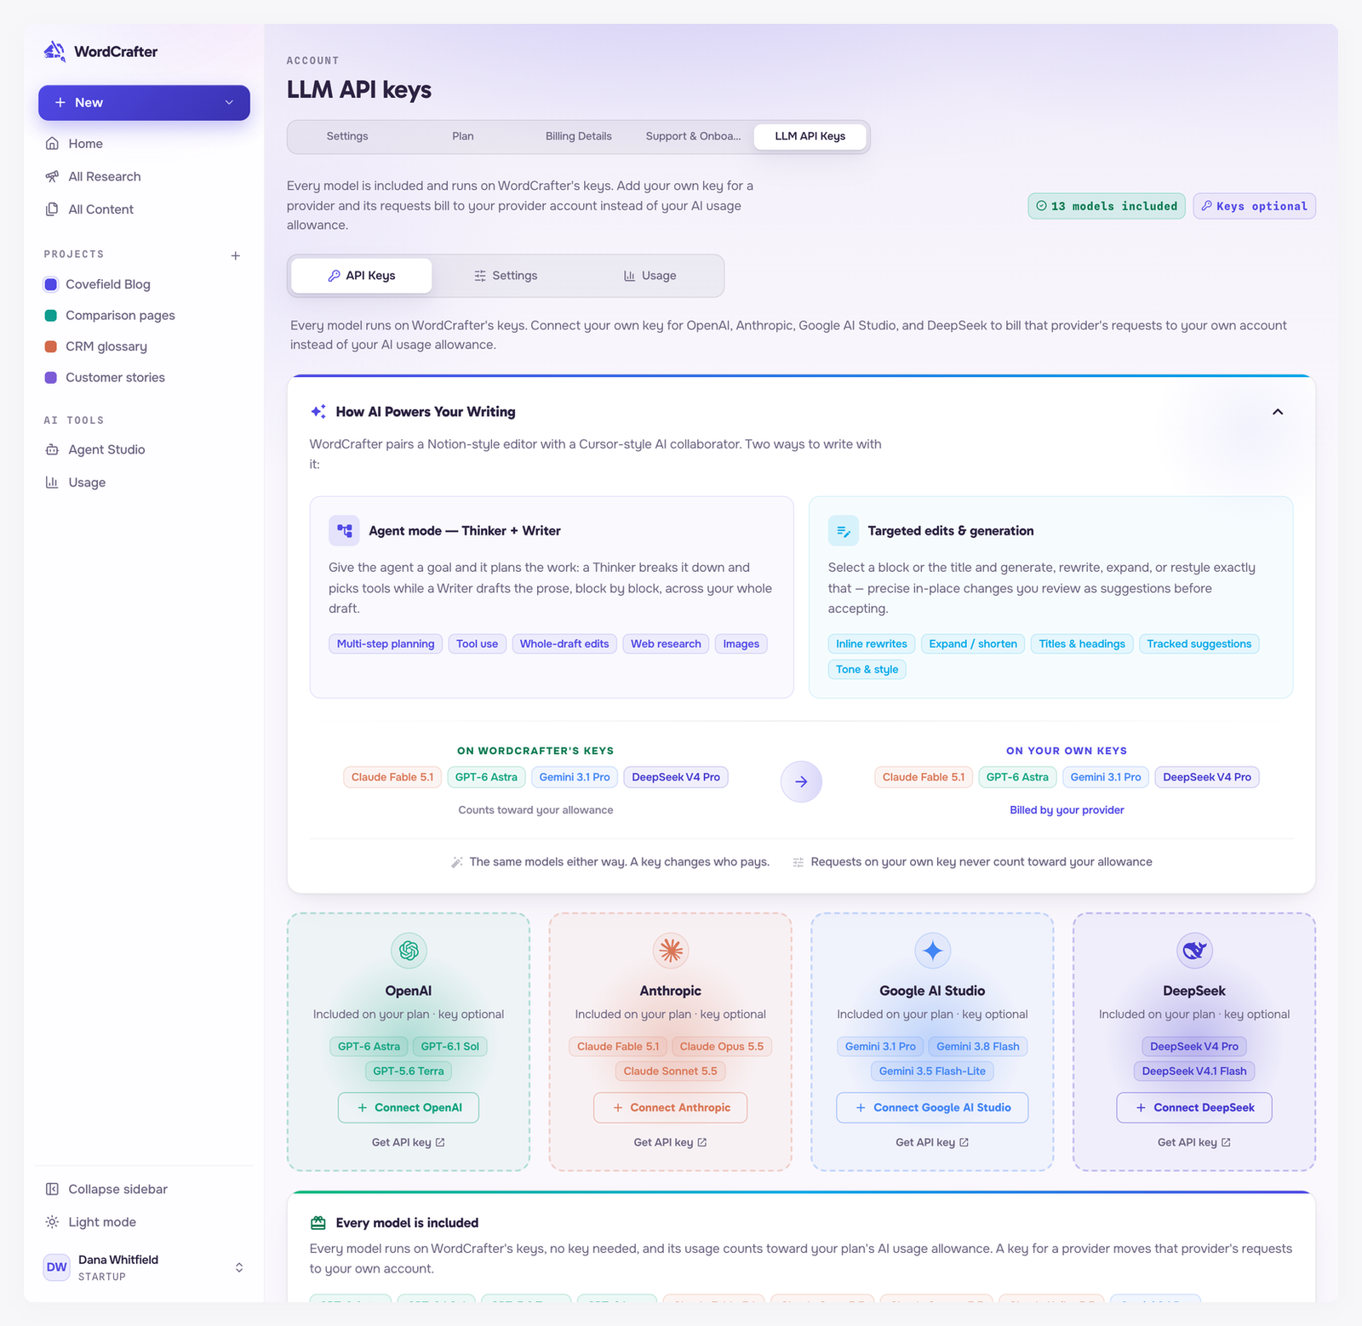Click Connect Google AI Studio button

click(932, 1107)
